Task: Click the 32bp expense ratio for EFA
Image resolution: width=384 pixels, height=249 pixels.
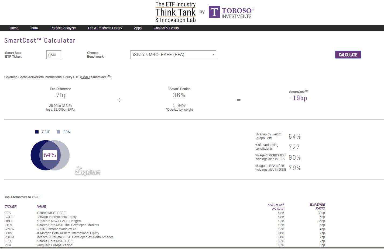Action: [321, 213]
